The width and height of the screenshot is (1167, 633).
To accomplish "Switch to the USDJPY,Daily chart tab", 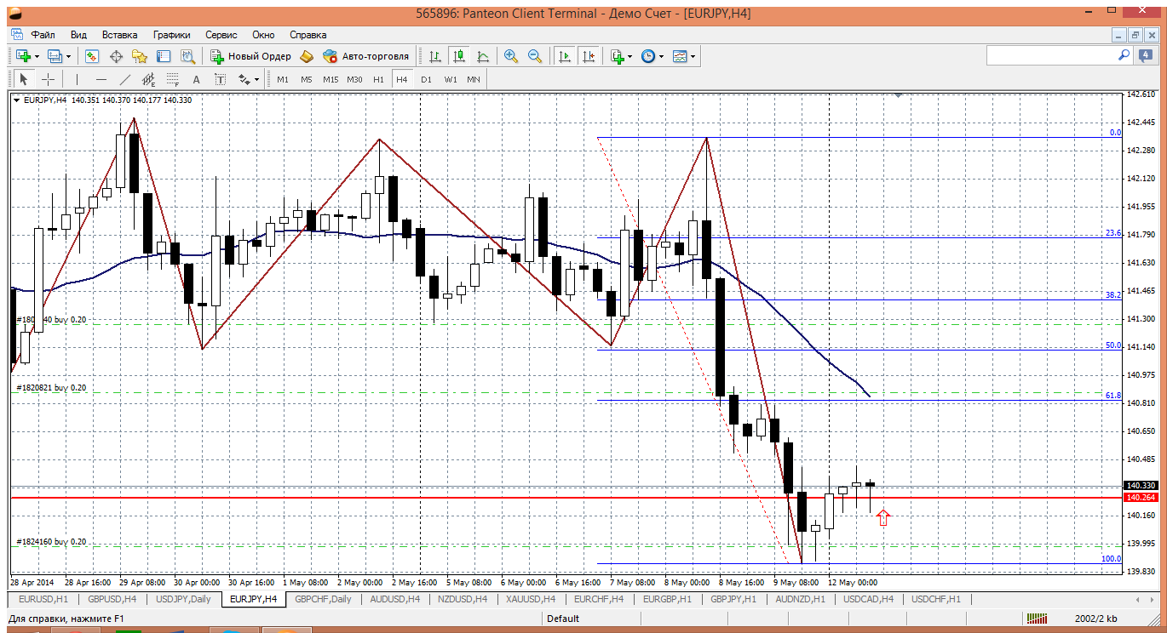I will click(x=183, y=599).
